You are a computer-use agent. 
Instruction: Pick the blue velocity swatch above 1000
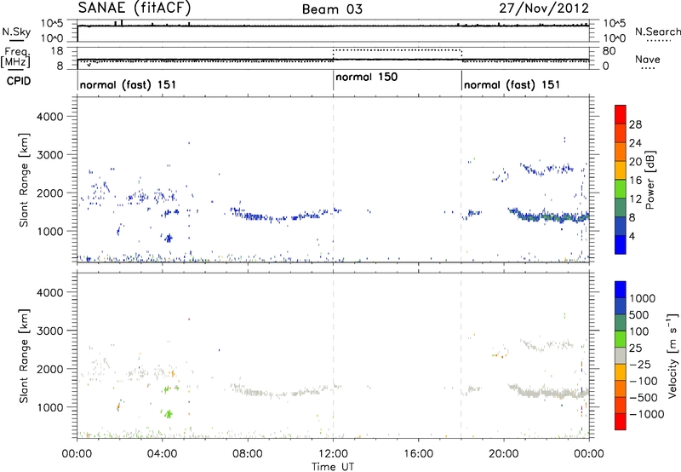621,290
